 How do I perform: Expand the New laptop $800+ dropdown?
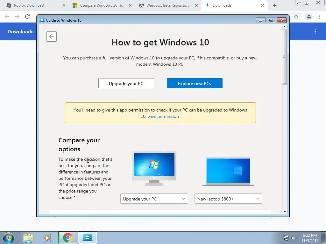click(228, 199)
